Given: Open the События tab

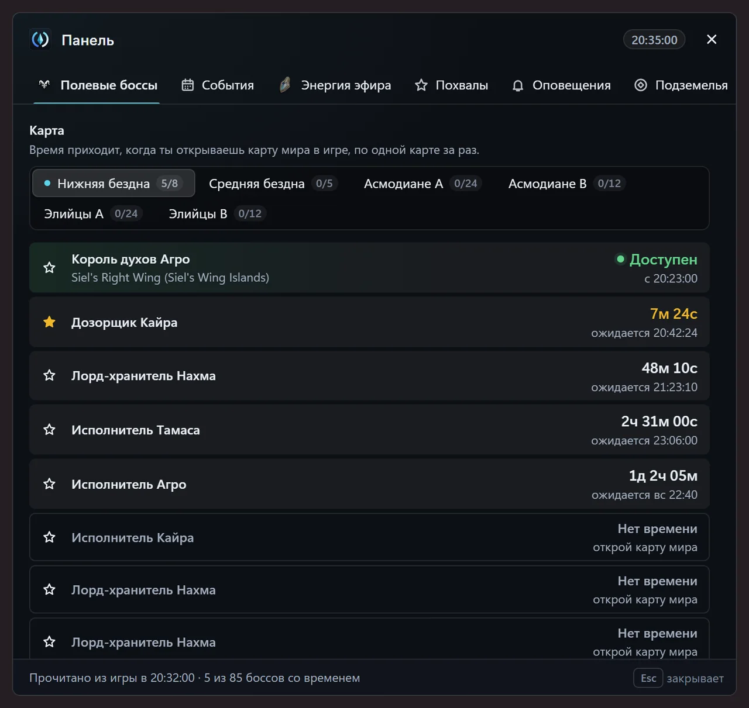Looking at the screenshot, I should click(218, 85).
